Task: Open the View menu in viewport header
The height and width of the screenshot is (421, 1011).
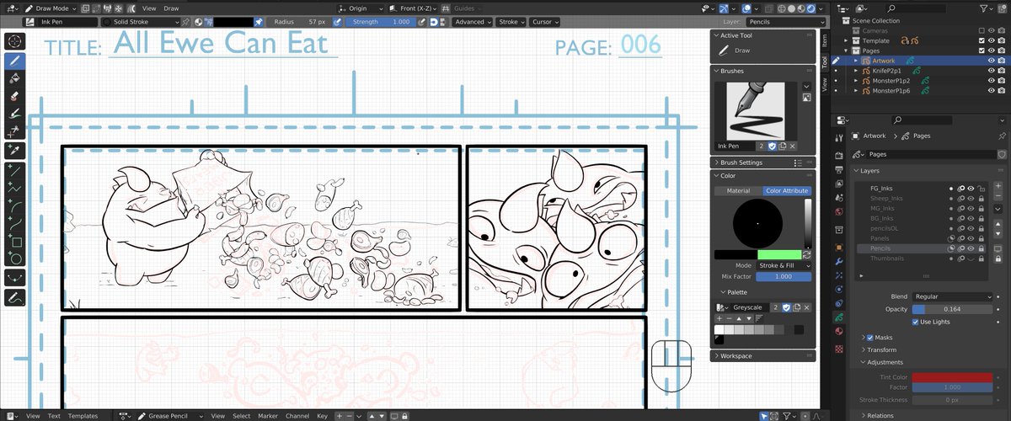Action: point(149,8)
